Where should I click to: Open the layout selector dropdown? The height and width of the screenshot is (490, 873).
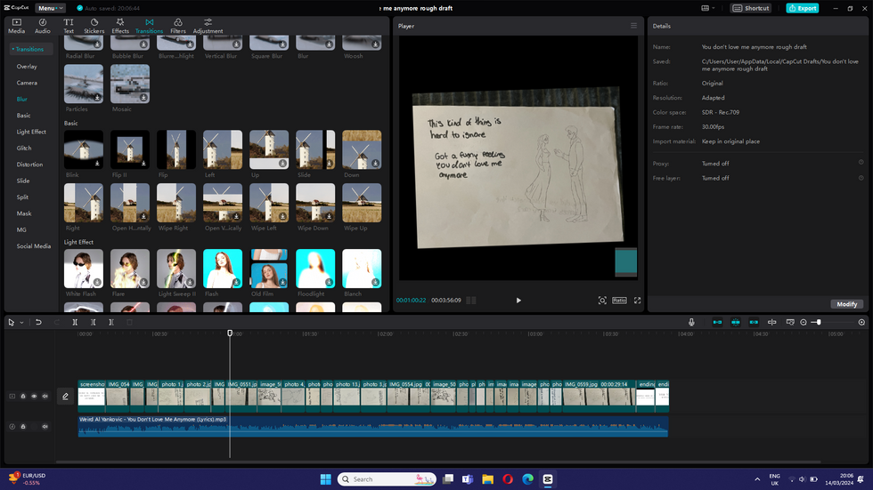pyautogui.click(x=707, y=8)
